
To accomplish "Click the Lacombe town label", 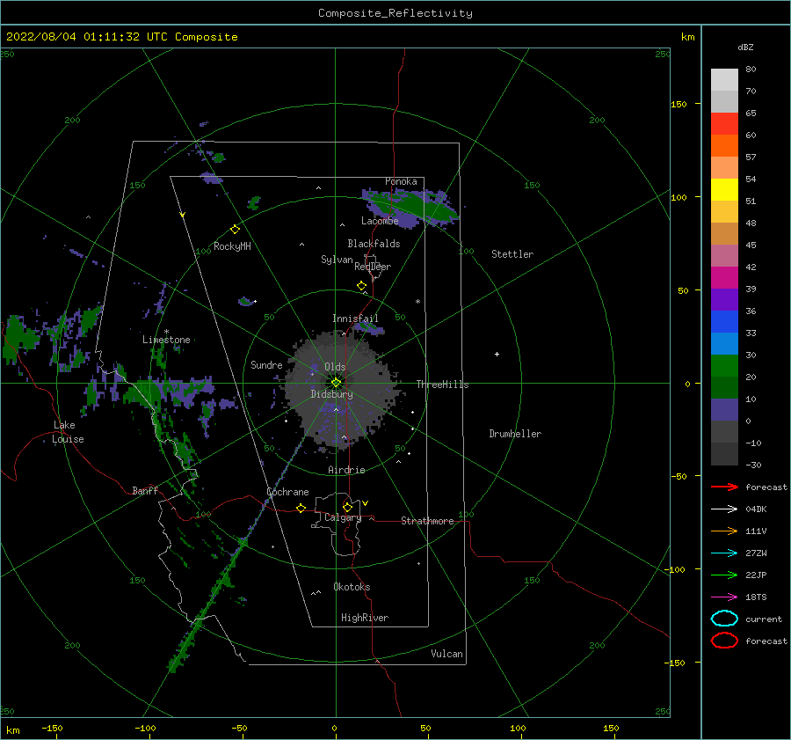I will point(380,221).
